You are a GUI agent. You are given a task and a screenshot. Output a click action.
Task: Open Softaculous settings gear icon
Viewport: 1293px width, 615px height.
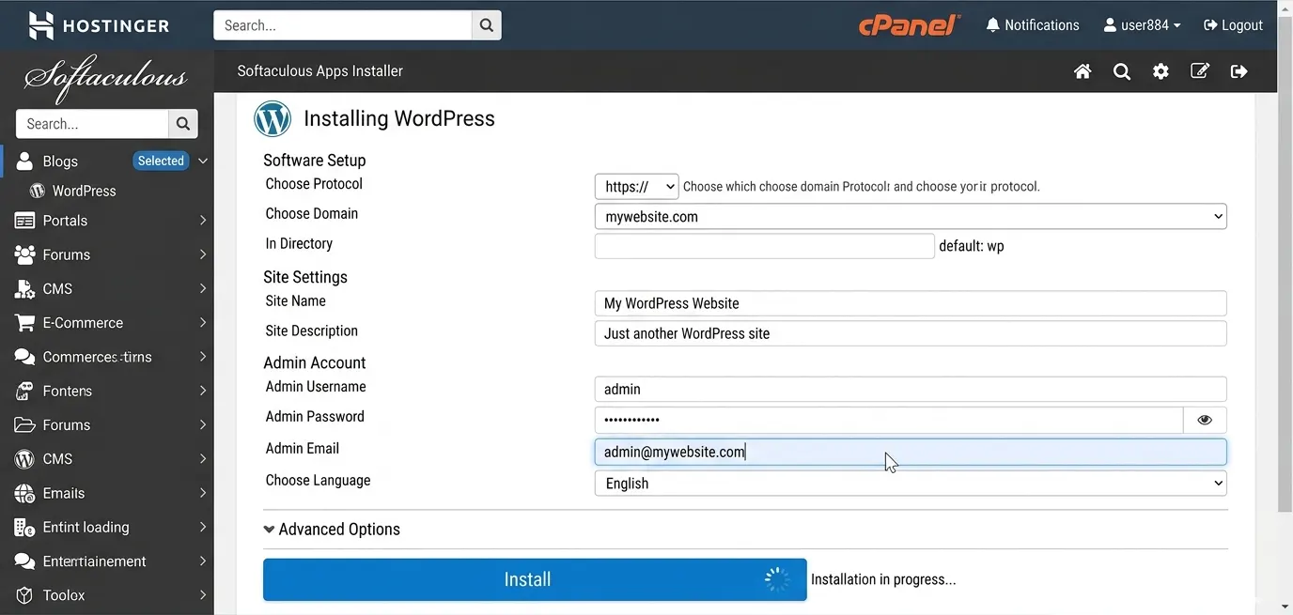(1161, 71)
